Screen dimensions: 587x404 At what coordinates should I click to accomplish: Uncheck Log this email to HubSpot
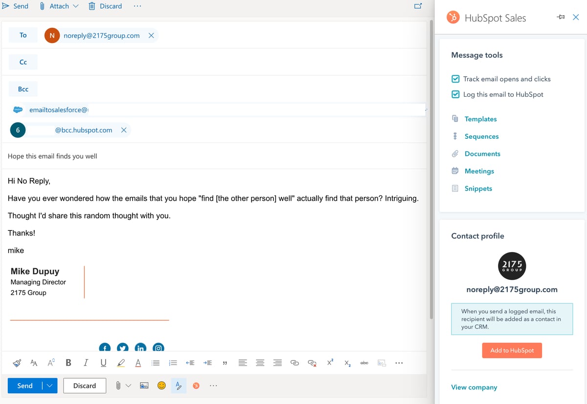pyautogui.click(x=455, y=94)
